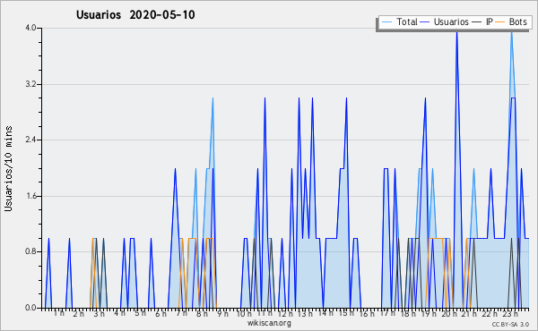The image size is (538, 331).
Task: Click the '3 h' x-axis label
Action: 100,313
